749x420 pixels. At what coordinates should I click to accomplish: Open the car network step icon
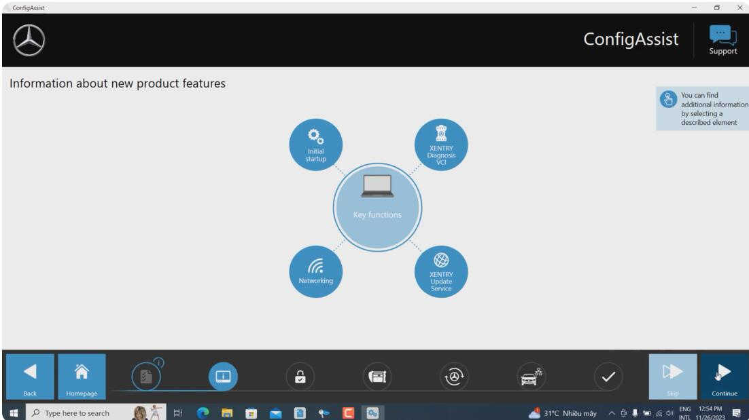point(532,377)
